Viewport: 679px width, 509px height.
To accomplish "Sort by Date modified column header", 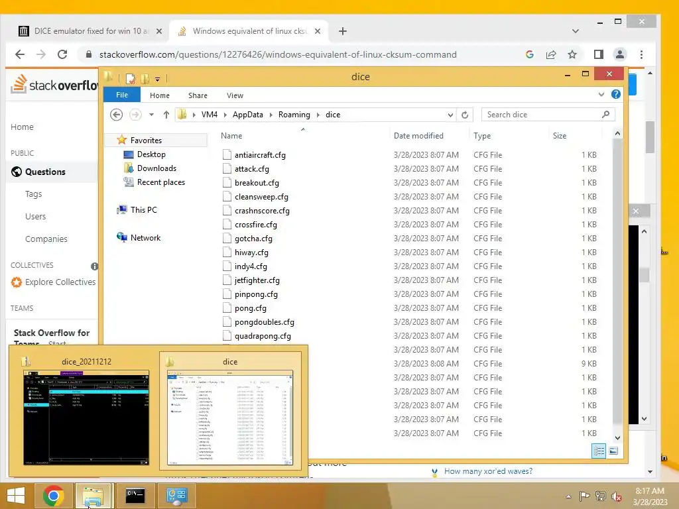I will pos(418,136).
